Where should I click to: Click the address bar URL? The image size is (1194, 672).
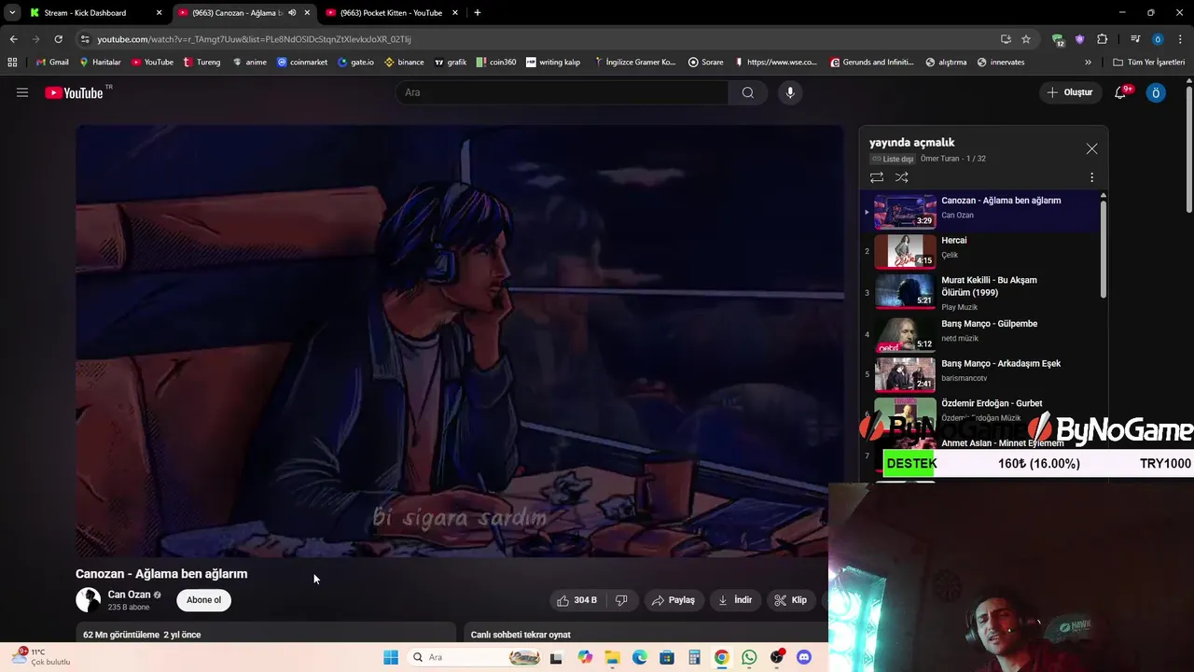click(254, 39)
